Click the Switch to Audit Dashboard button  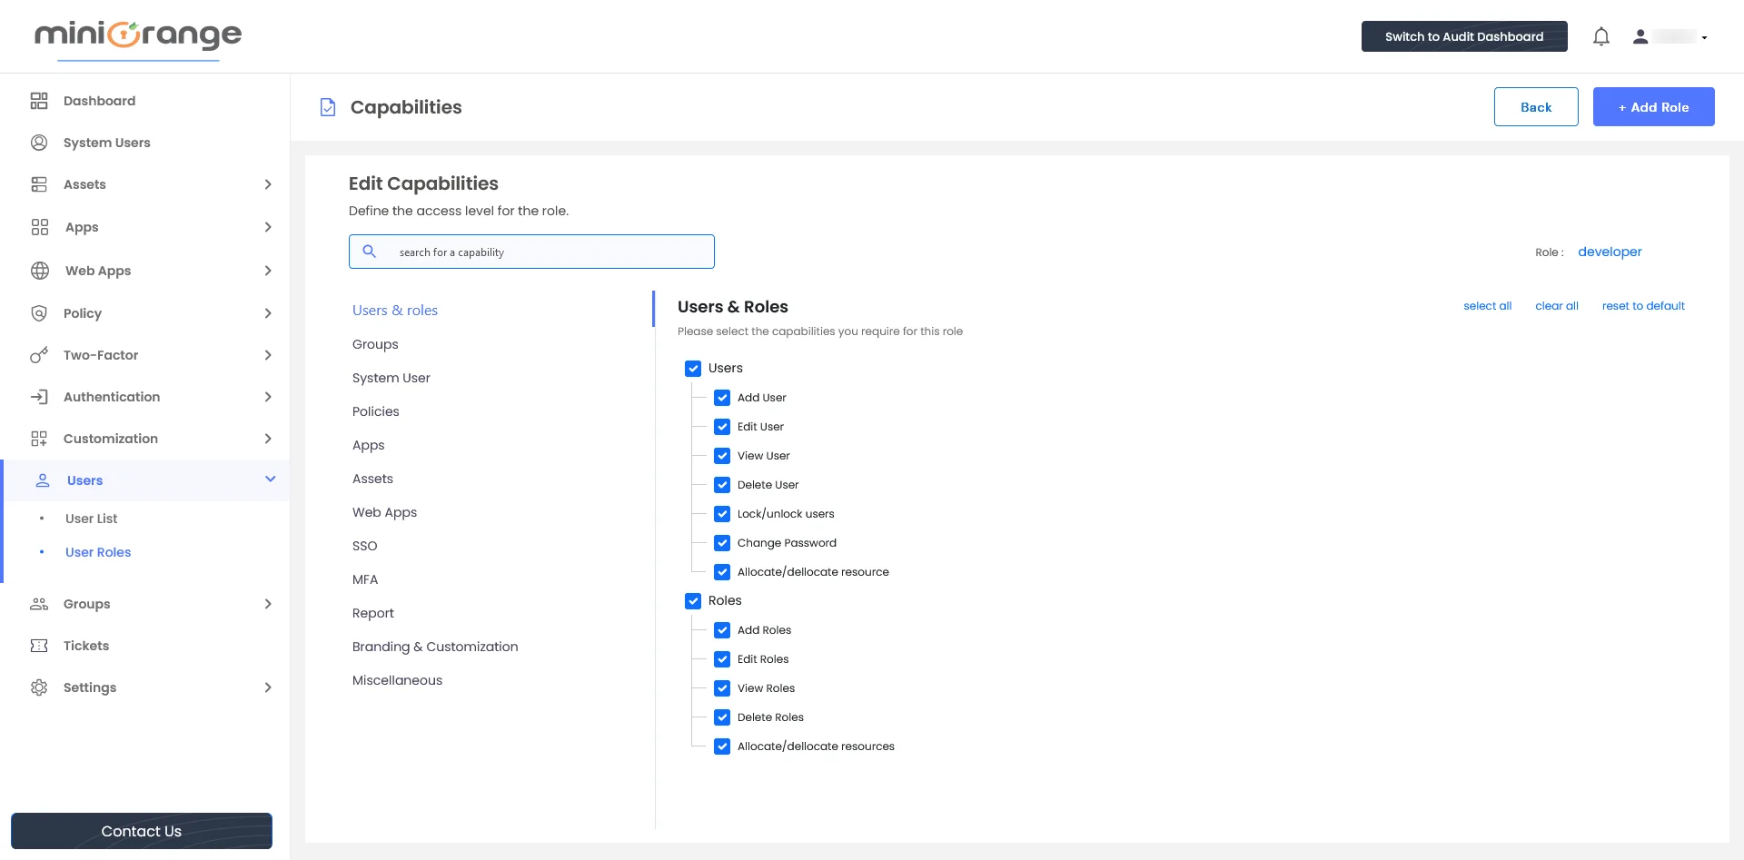pos(1463,36)
